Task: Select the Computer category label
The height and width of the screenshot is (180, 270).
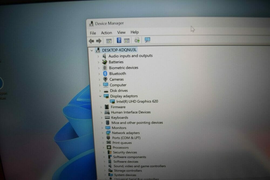Action: (118, 85)
